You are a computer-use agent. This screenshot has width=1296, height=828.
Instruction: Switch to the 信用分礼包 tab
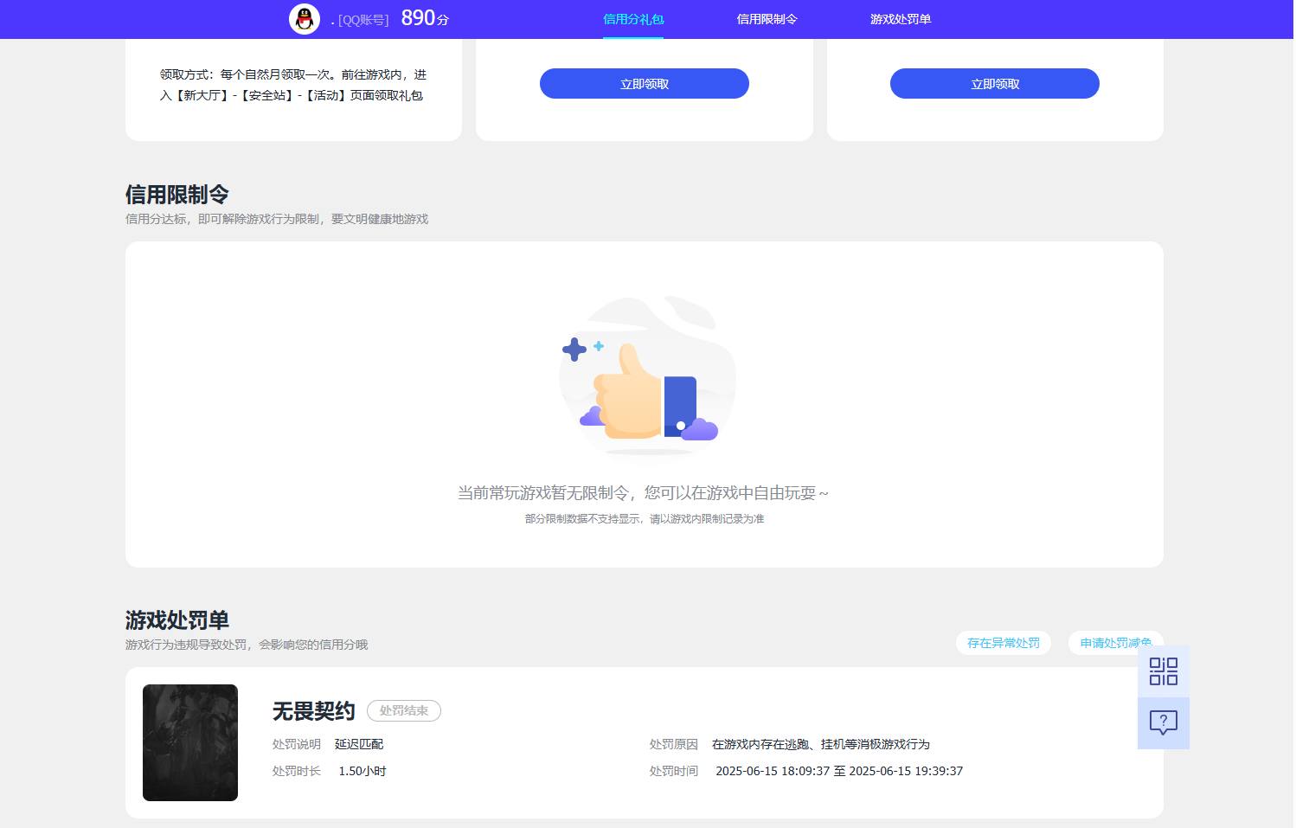(x=633, y=18)
